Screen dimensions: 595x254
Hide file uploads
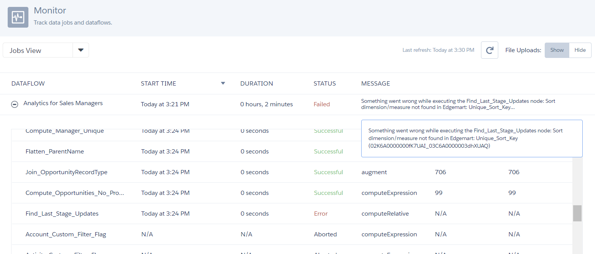coord(580,50)
